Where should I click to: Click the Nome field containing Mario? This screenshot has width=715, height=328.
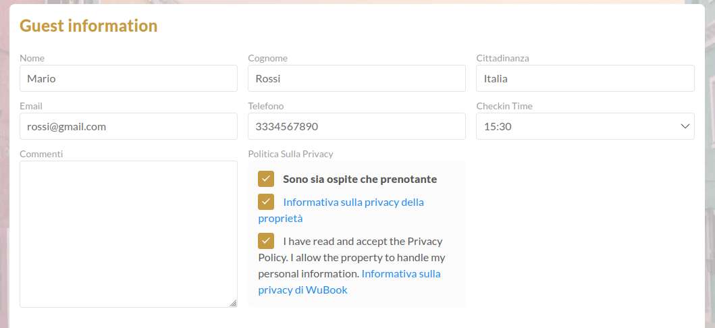[128, 78]
